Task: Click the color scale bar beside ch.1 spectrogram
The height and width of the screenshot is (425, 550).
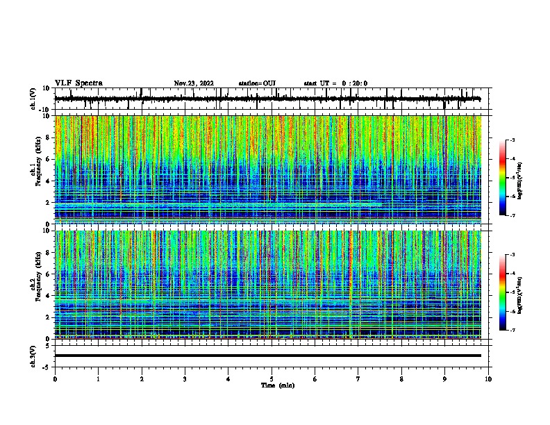Action: [502, 178]
